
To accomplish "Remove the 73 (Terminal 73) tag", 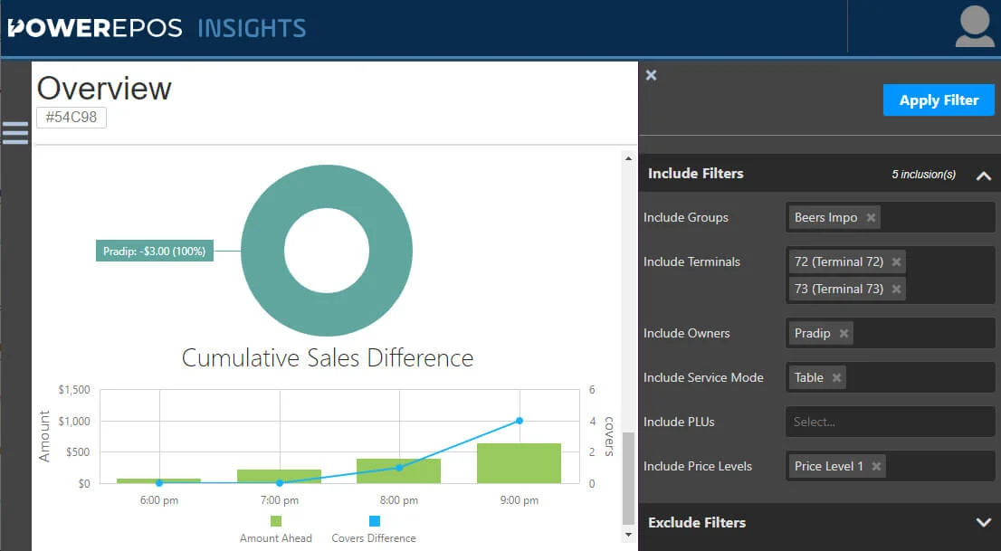I will pos(896,290).
